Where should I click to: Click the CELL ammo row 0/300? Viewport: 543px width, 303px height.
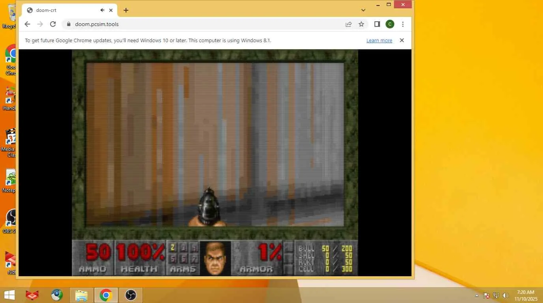click(x=326, y=269)
